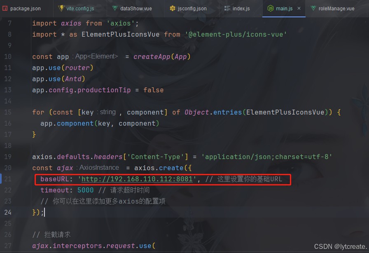
Task: Click the false value on line 13
Action: 154,90
